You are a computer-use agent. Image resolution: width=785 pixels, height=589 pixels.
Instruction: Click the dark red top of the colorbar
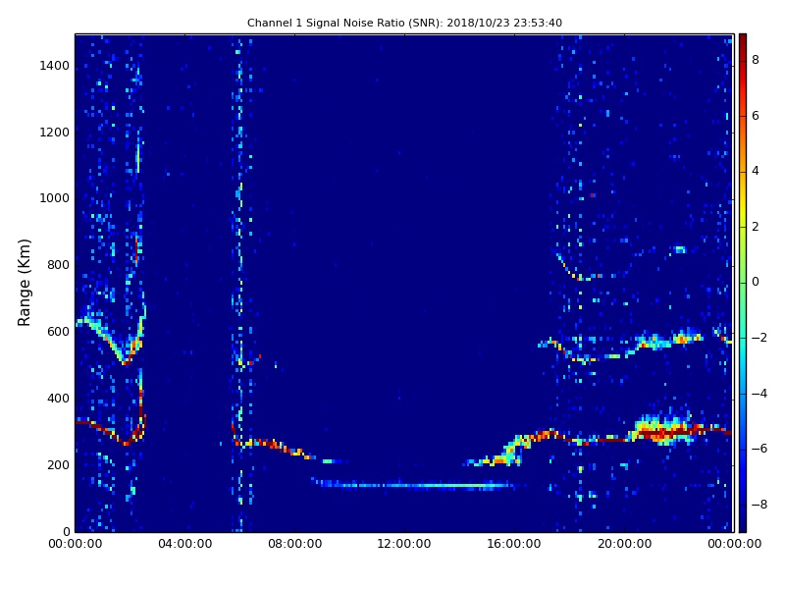(x=743, y=42)
